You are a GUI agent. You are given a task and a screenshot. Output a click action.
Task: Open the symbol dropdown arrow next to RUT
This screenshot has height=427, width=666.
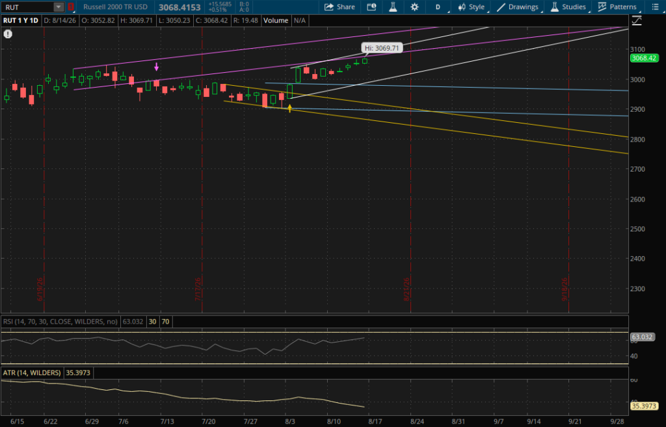[x=59, y=6]
